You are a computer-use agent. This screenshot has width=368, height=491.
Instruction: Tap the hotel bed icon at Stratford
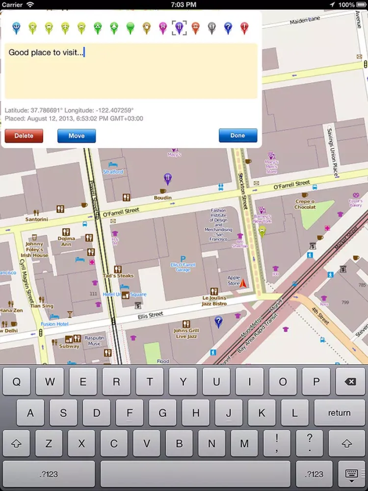(113, 164)
